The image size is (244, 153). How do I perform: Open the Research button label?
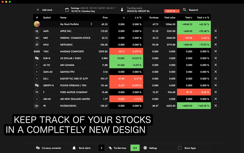tap(194, 10)
